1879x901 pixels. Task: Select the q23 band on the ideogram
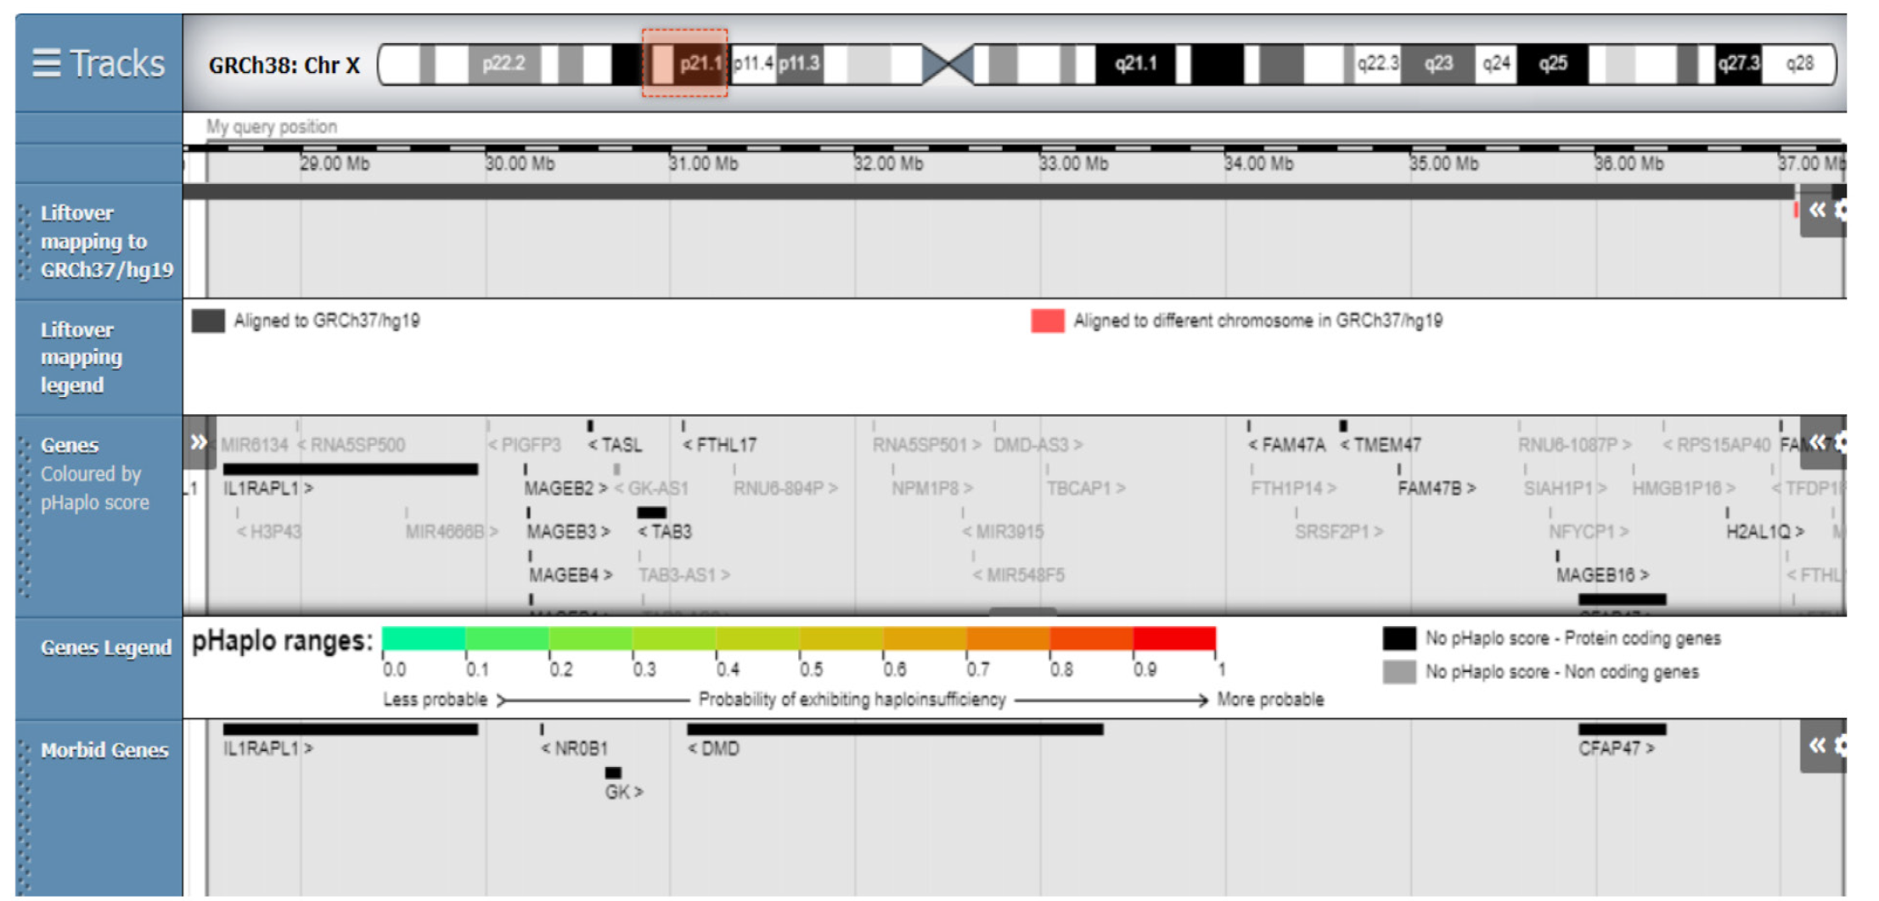1438,64
